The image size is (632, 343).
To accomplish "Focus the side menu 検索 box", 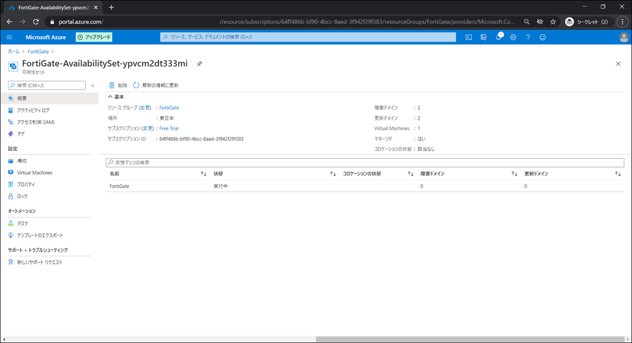I will point(47,85).
